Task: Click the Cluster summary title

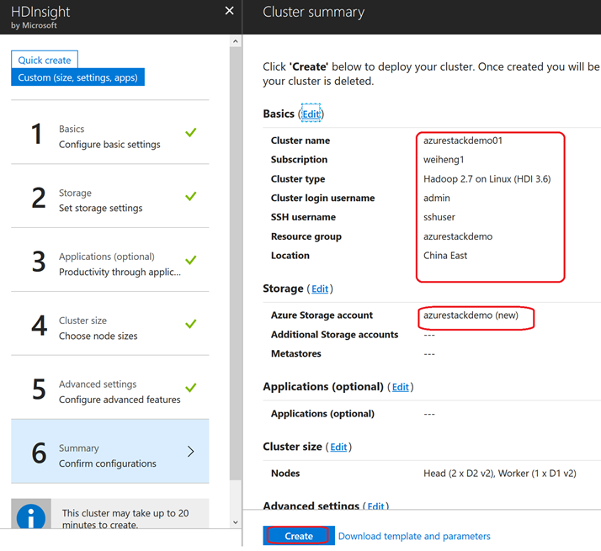Action: pyautogui.click(x=313, y=12)
